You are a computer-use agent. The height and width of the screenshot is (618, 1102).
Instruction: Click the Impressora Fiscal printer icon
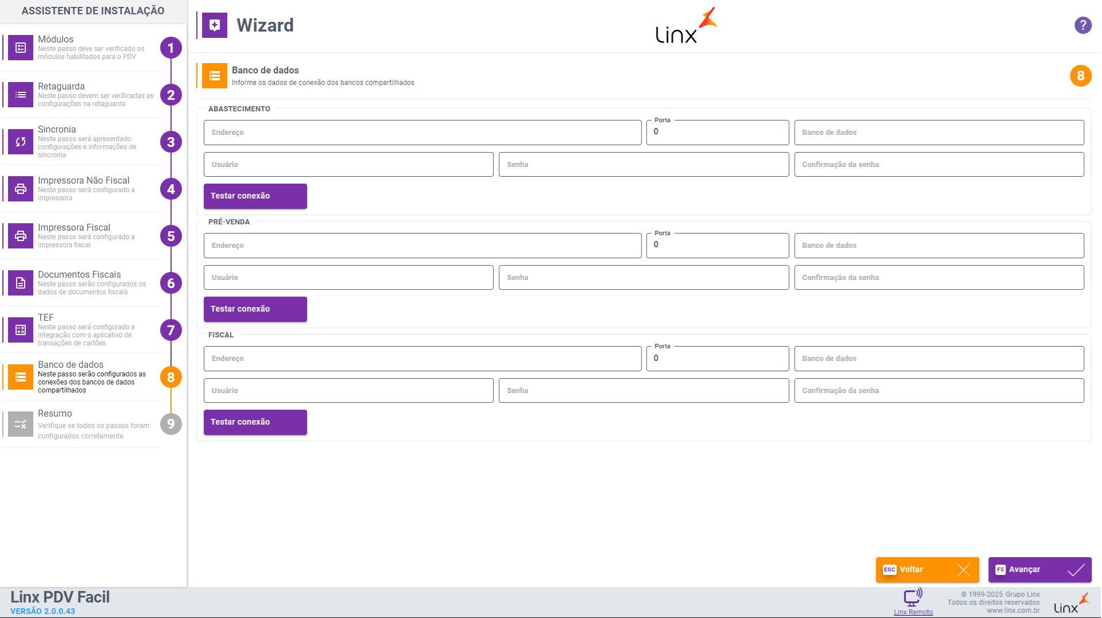click(21, 236)
